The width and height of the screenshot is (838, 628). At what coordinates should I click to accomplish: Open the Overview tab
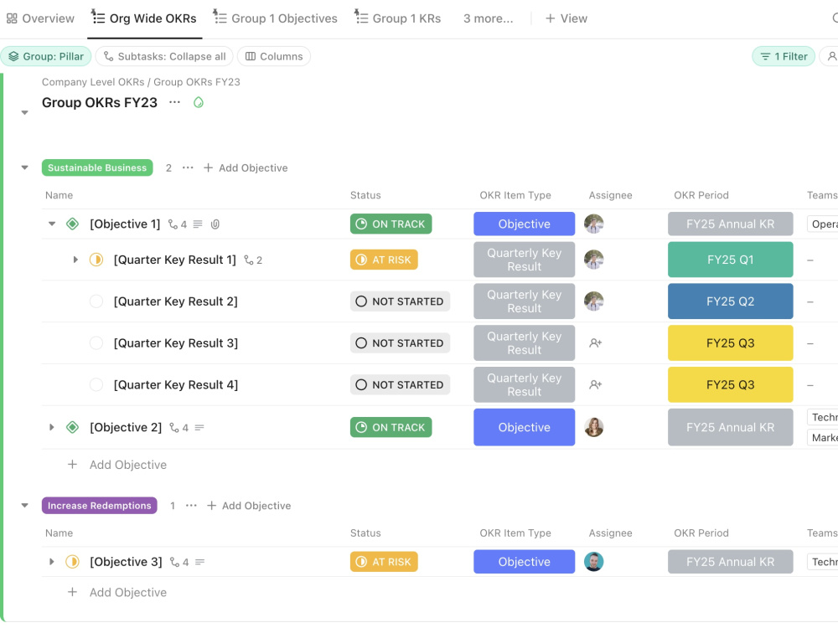pos(40,18)
